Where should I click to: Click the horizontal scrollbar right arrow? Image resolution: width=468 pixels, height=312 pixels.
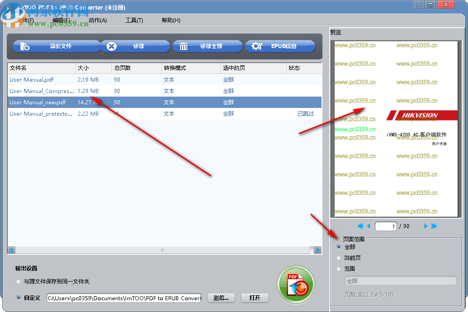coord(318,250)
